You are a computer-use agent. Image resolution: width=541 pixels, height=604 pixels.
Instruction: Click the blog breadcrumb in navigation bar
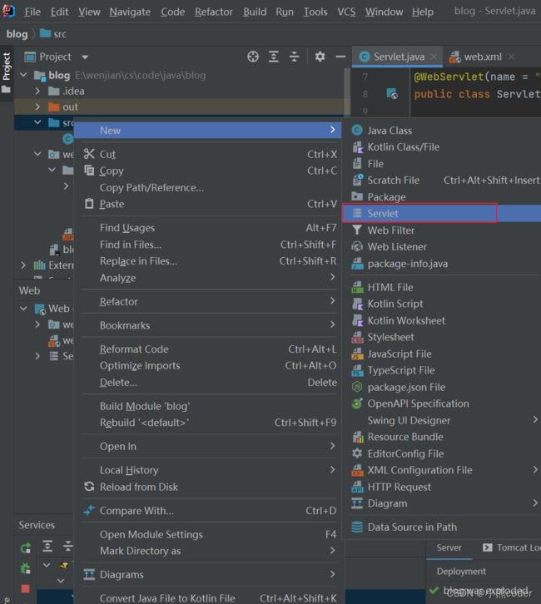(x=17, y=34)
